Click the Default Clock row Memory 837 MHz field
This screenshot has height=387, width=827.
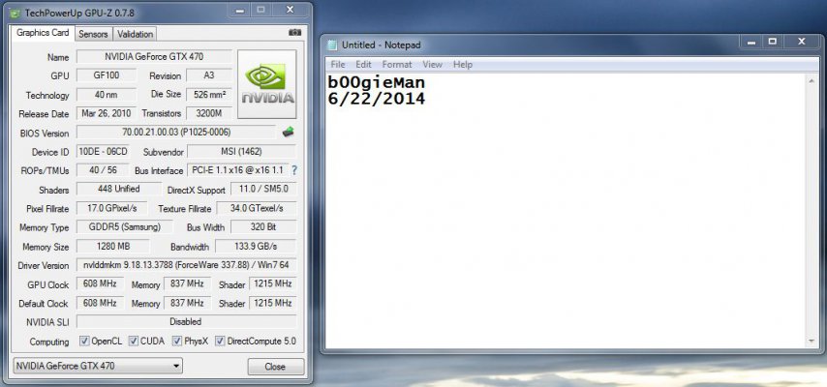187,303
